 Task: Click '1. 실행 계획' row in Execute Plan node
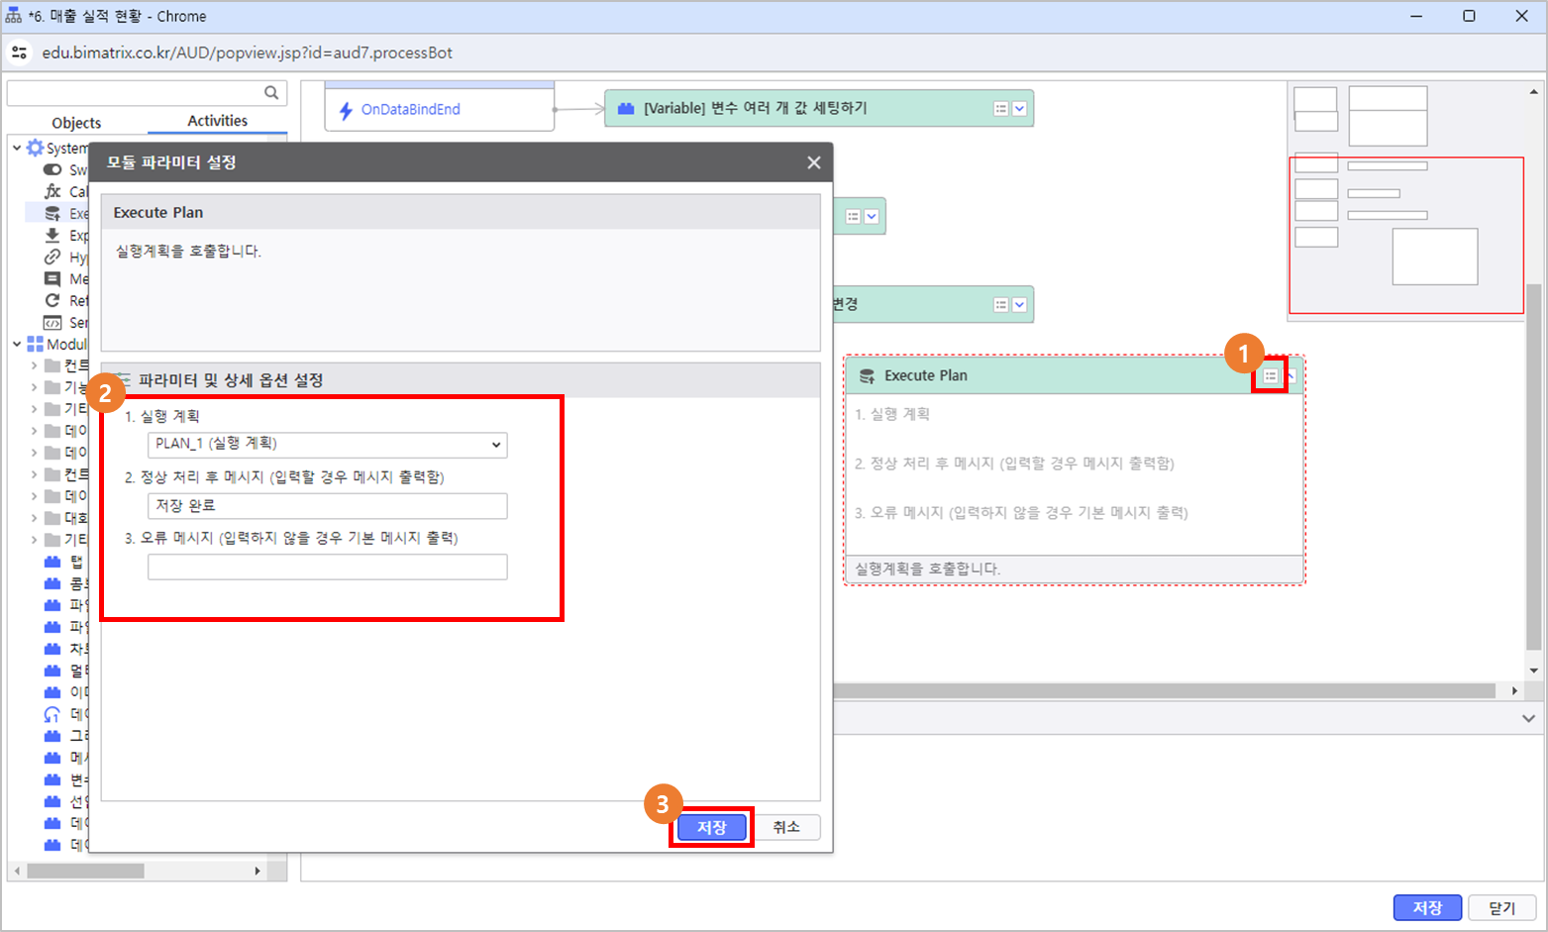[892, 414]
